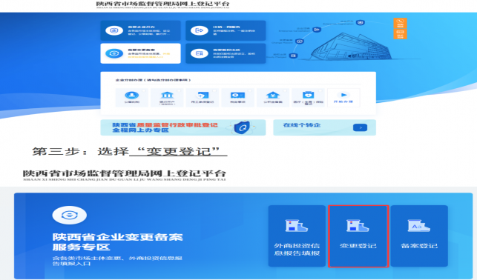Viewport: 477px width, 280px height.
Task: Select the white 我要变更备案 card
Action: point(140,53)
